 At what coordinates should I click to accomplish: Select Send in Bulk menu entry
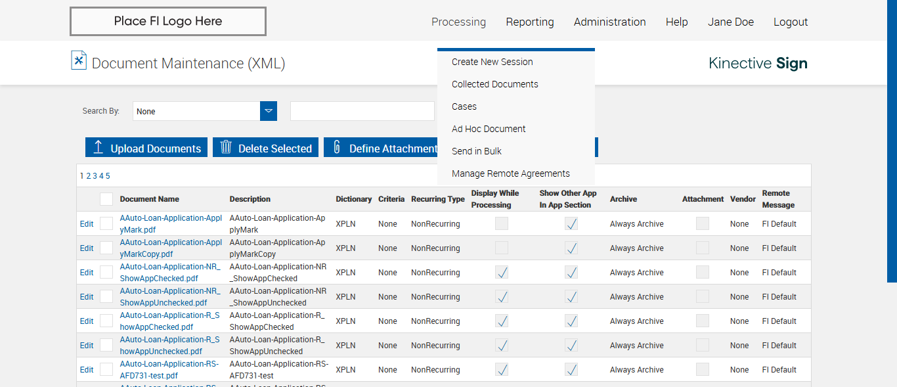(x=476, y=151)
